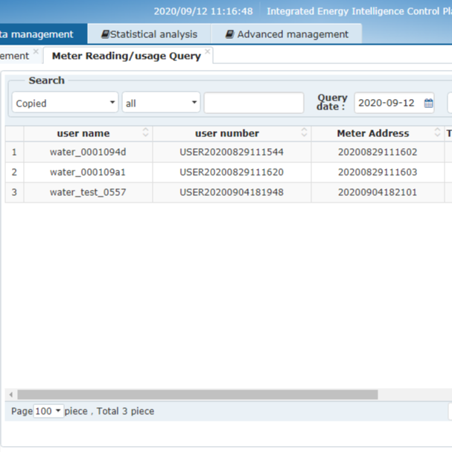Sort by the user name column arrows
The image size is (452, 452).
coord(146,133)
